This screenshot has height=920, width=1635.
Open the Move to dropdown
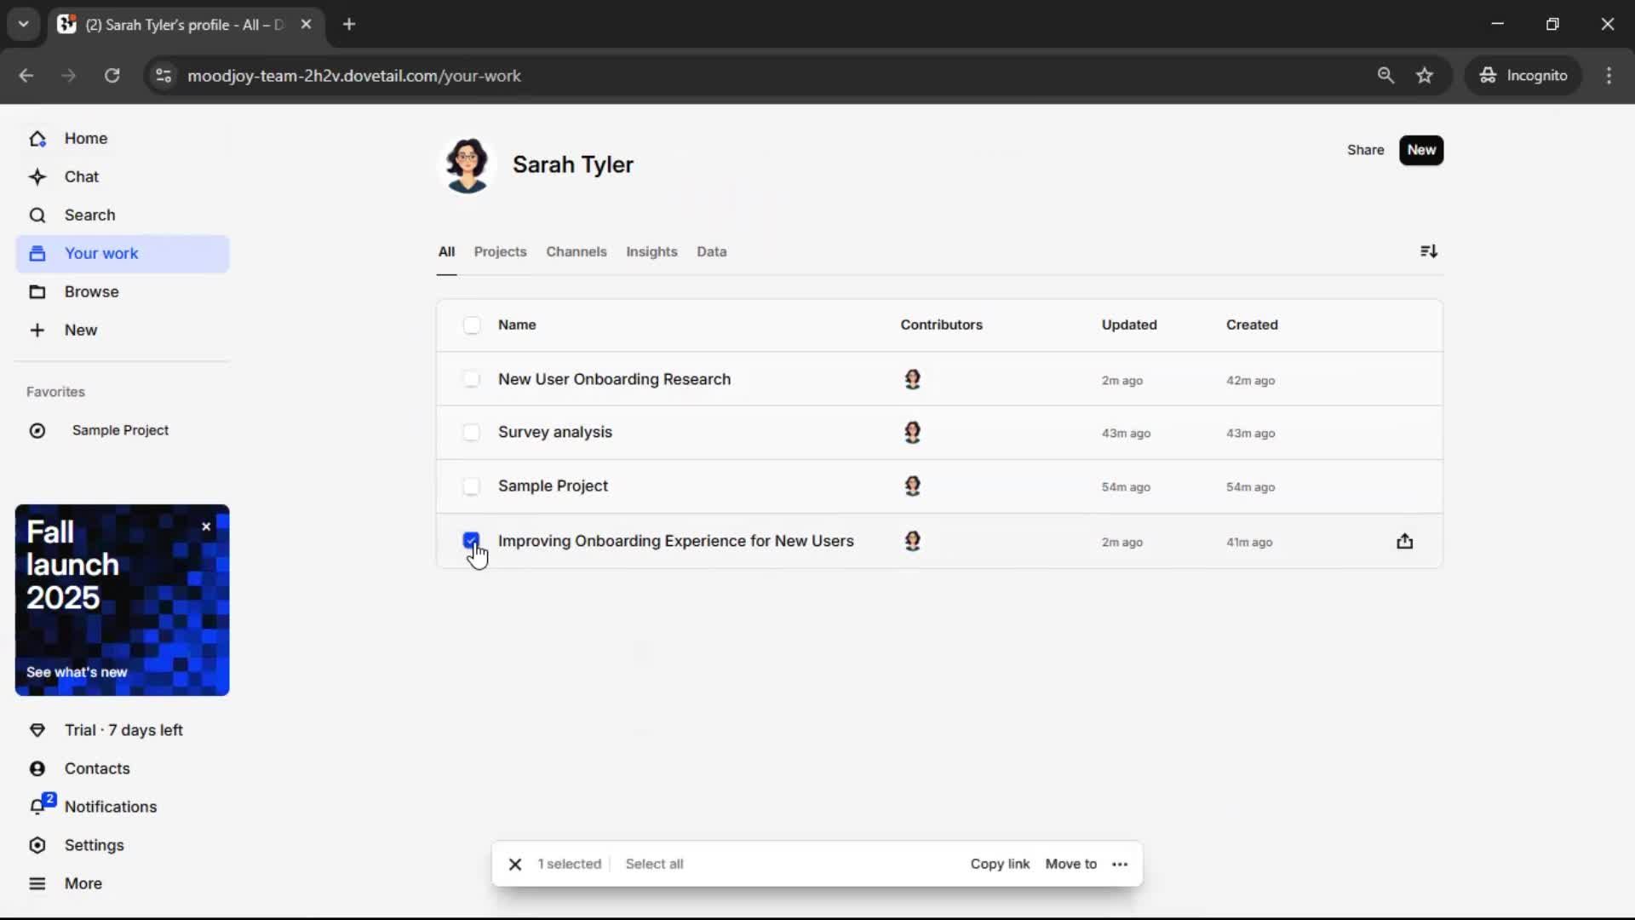1070,865
